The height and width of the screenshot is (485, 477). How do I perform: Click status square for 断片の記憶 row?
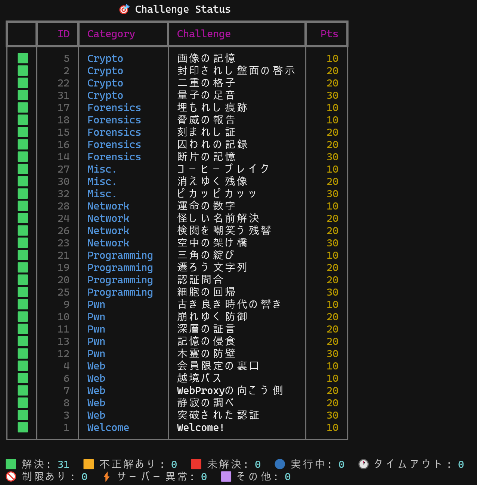tap(23, 157)
